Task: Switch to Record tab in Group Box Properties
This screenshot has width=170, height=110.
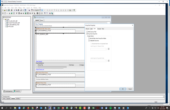Action: [x=87, y=29]
